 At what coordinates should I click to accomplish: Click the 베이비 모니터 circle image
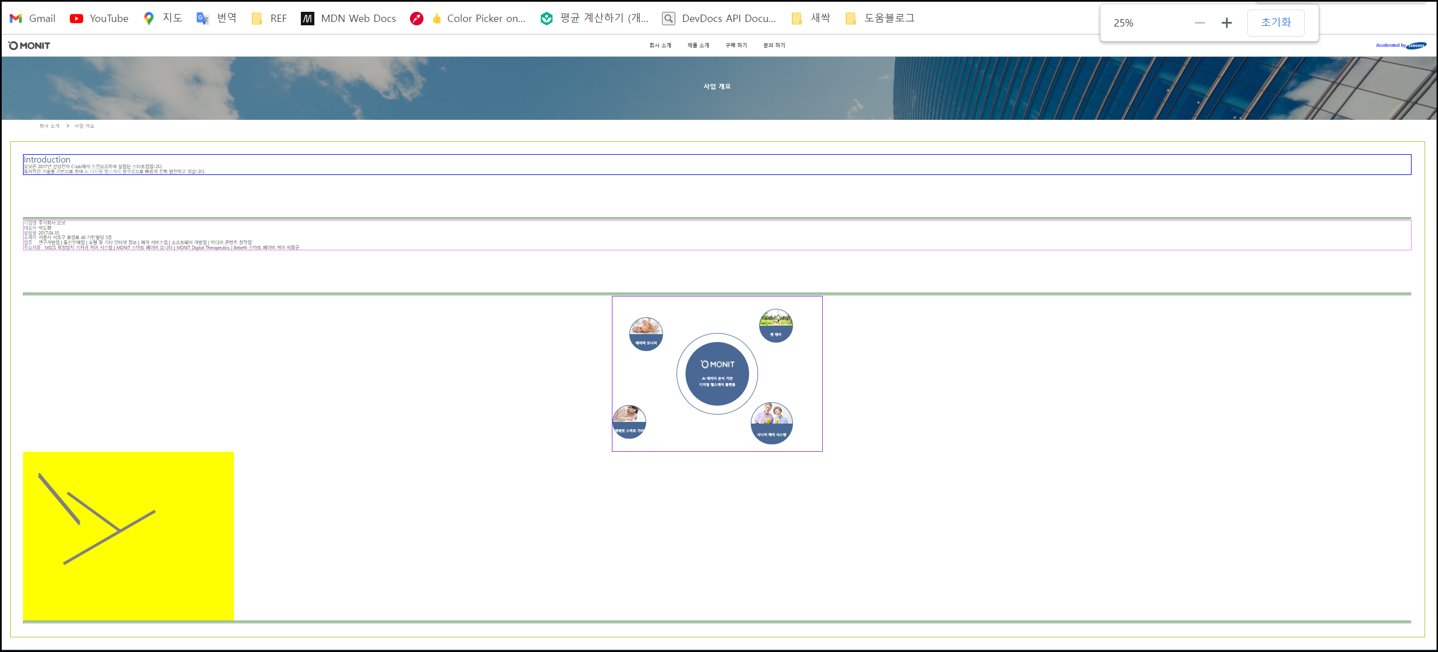coord(646,334)
